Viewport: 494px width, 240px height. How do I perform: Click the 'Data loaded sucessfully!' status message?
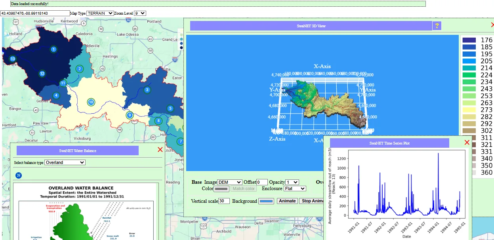click(30, 4)
